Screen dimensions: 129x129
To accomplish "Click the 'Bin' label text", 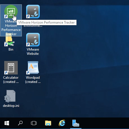I will coord(11,49).
